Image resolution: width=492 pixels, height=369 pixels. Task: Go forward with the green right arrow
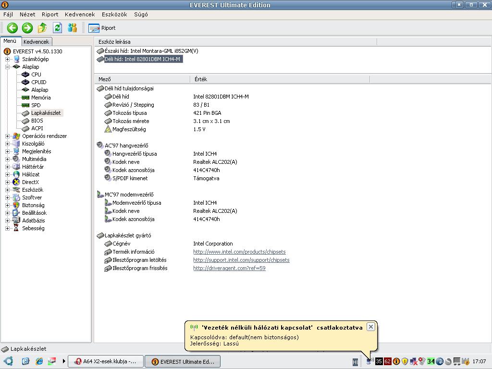(27, 28)
